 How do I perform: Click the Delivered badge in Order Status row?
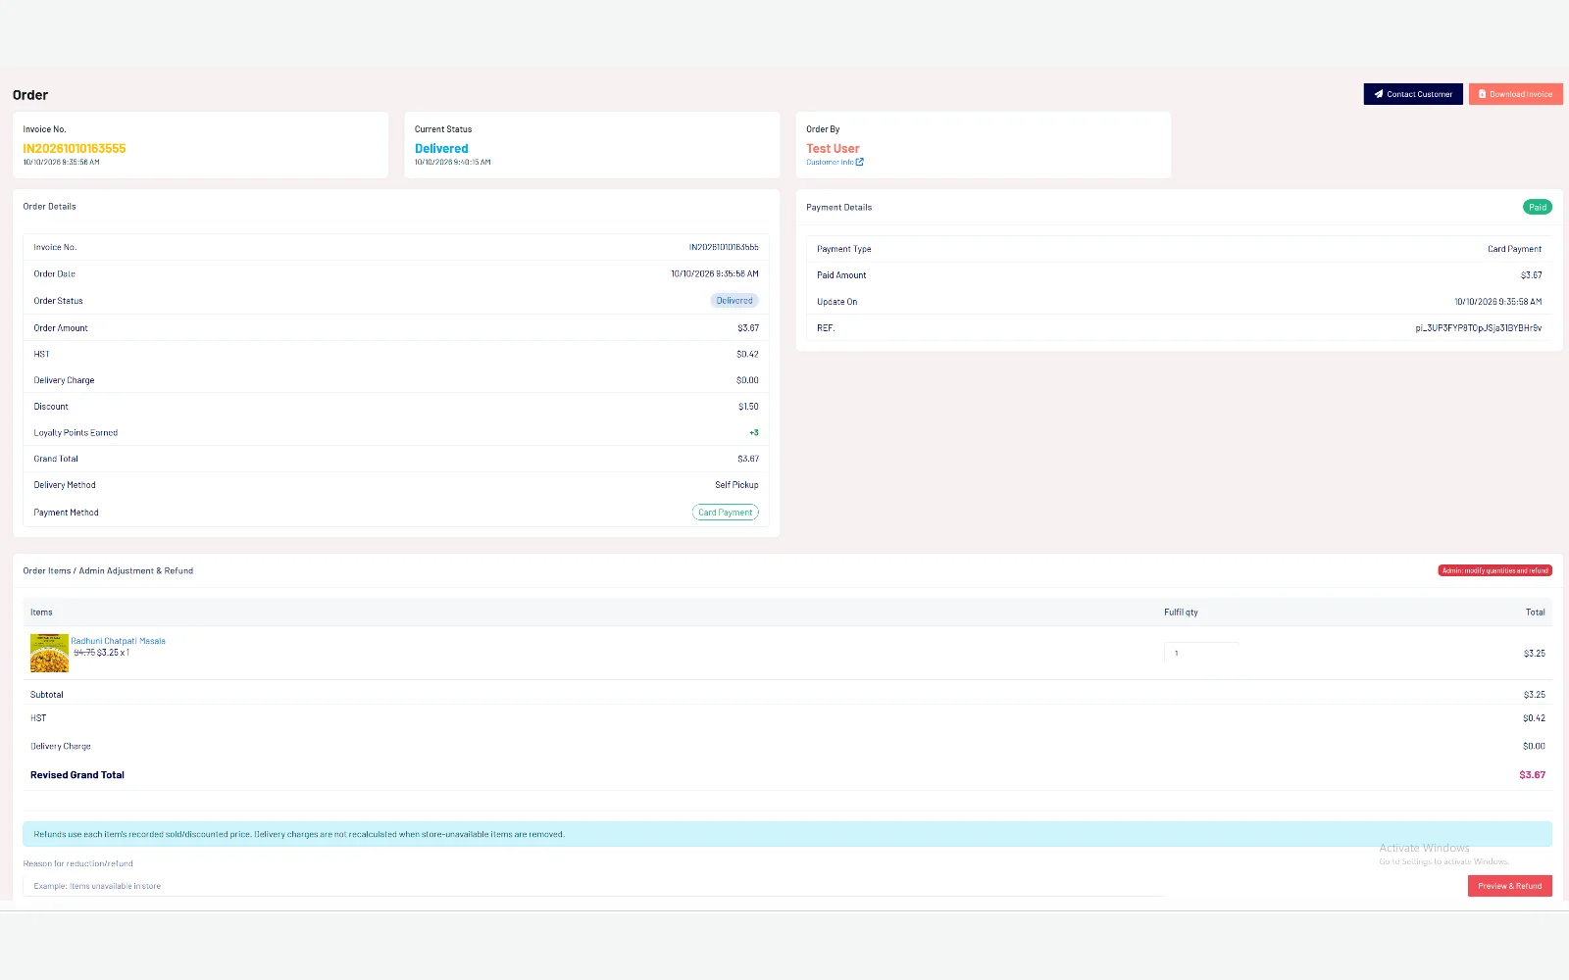[x=734, y=301]
